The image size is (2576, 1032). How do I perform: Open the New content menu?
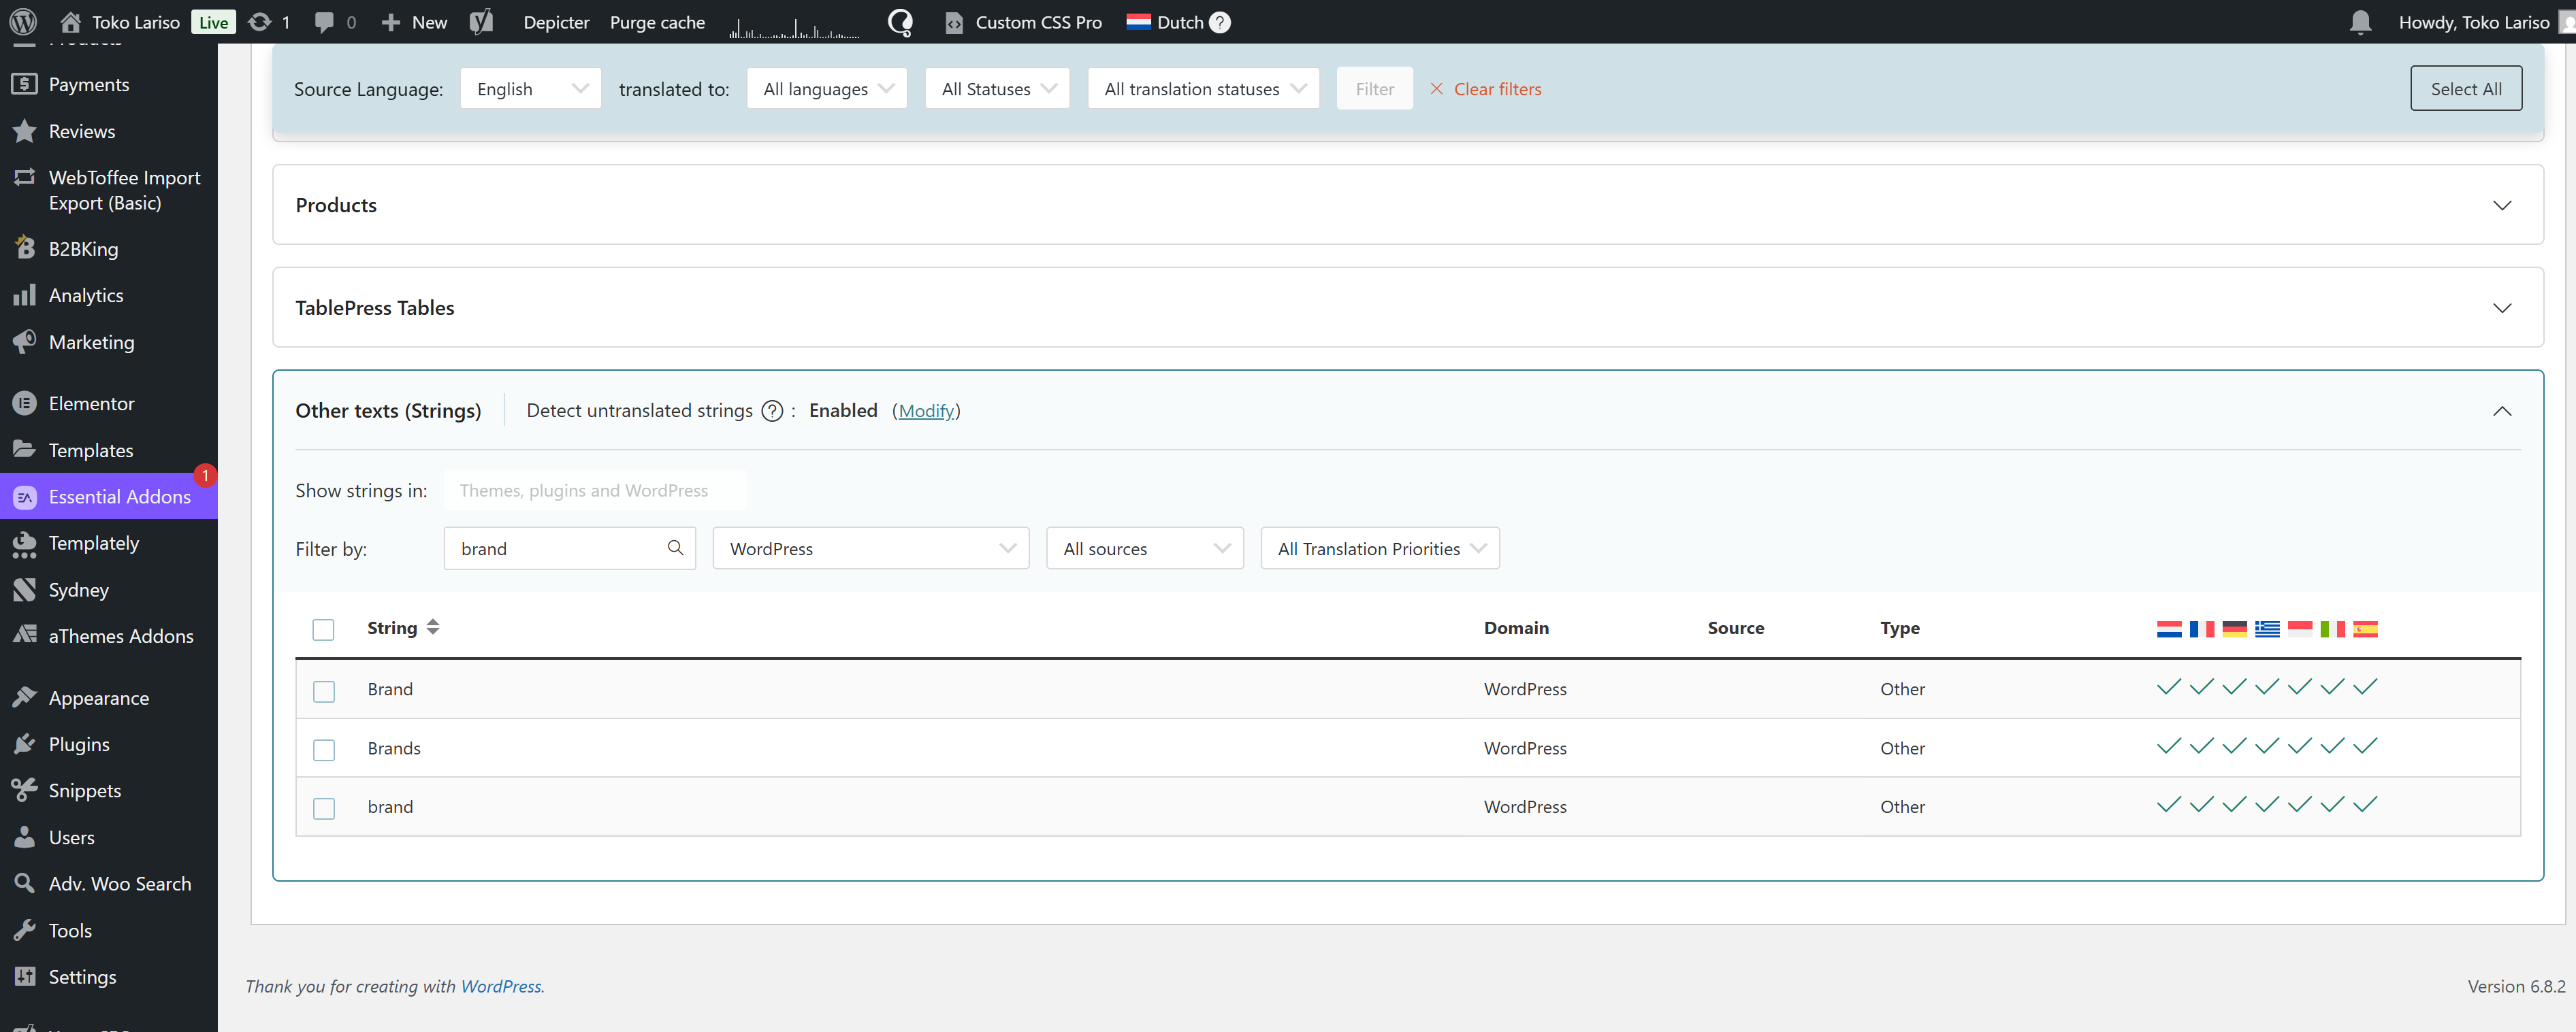(414, 22)
